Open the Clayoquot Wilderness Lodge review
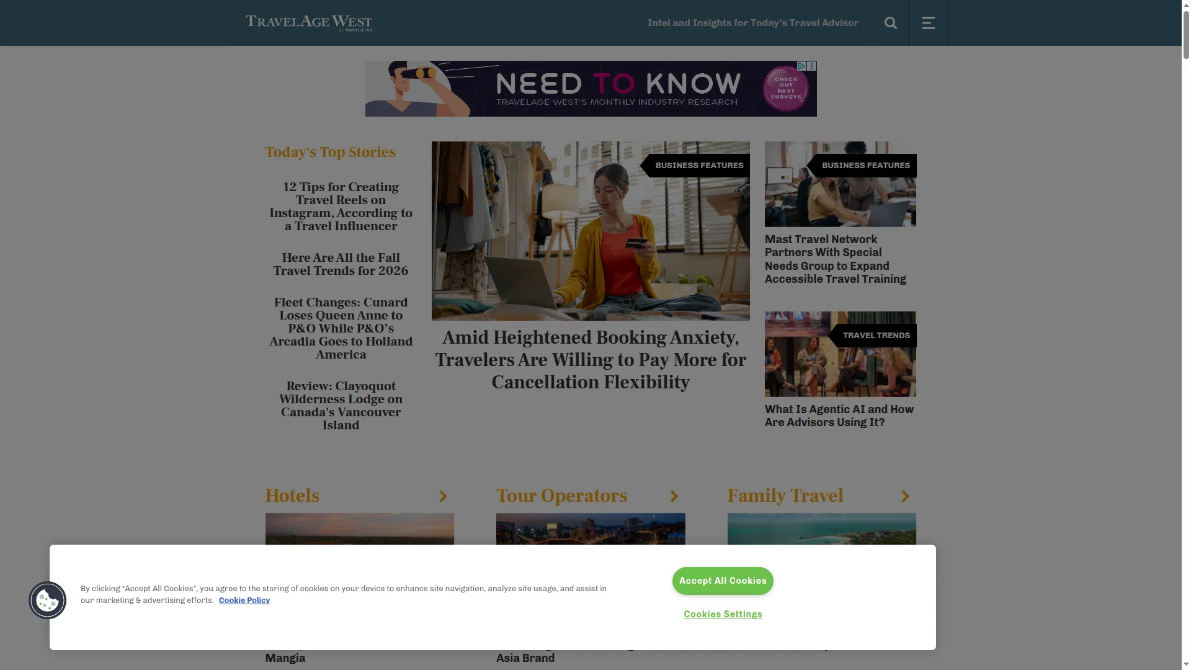 [341, 406]
